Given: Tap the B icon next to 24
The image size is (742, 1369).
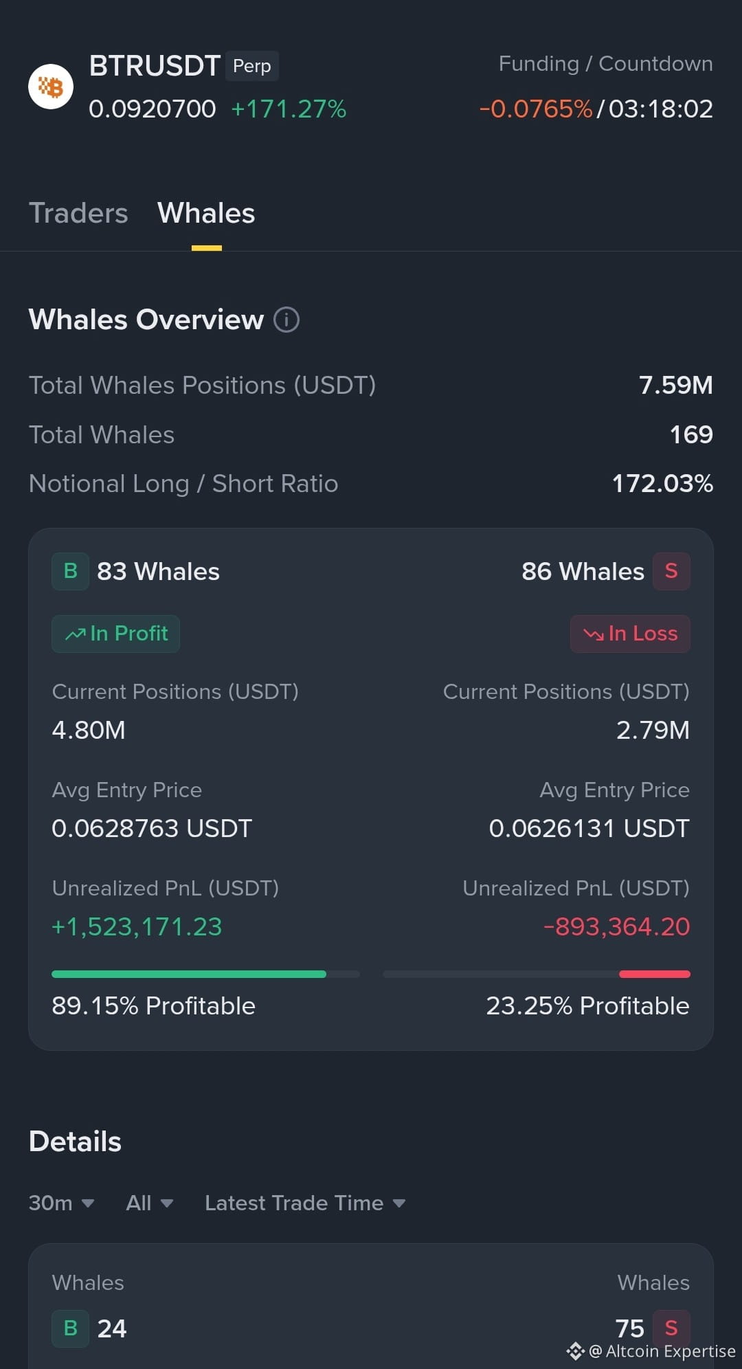Looking at the screenshot, I should pyautogui.click(x=70, y=1328).
